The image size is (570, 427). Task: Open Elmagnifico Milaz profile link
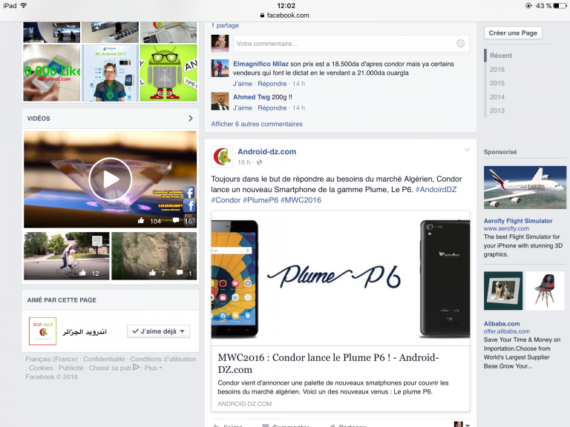click(x=261, y=64)
